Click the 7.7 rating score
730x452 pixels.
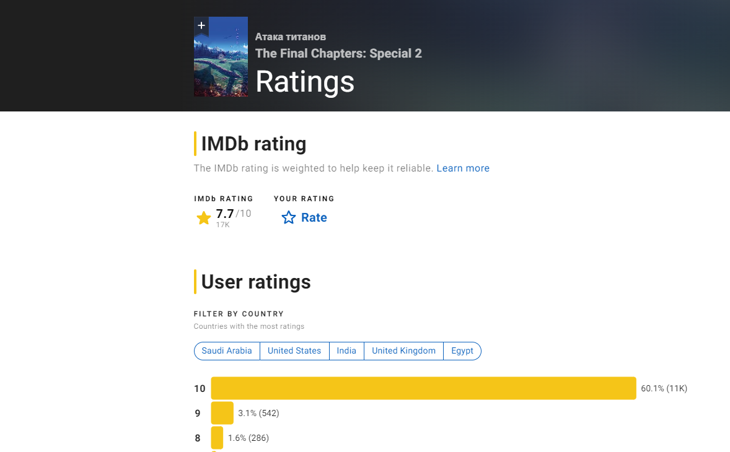[225, 214]
